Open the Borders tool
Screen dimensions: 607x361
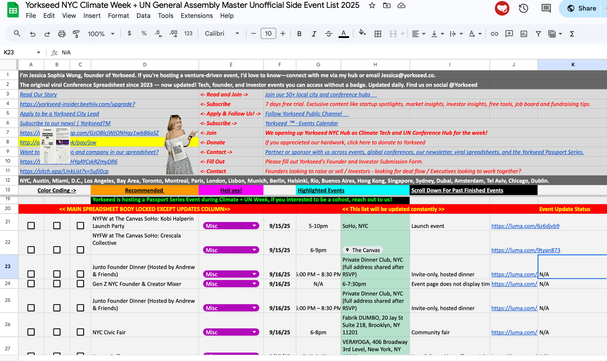(378, 34)
